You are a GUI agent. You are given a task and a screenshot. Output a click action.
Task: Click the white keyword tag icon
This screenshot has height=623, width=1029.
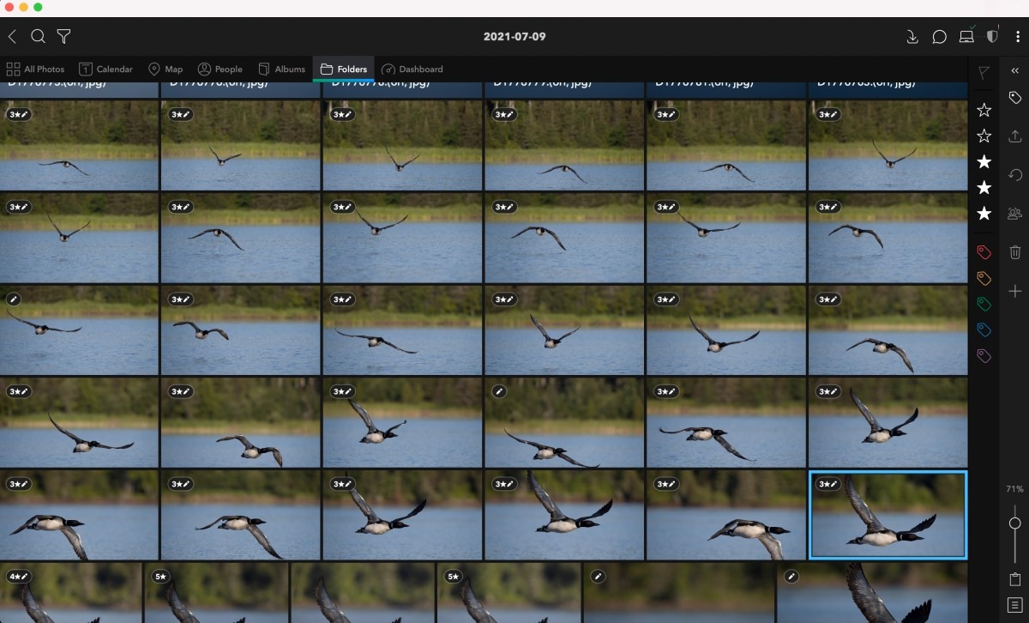(x=1015, y=97)
